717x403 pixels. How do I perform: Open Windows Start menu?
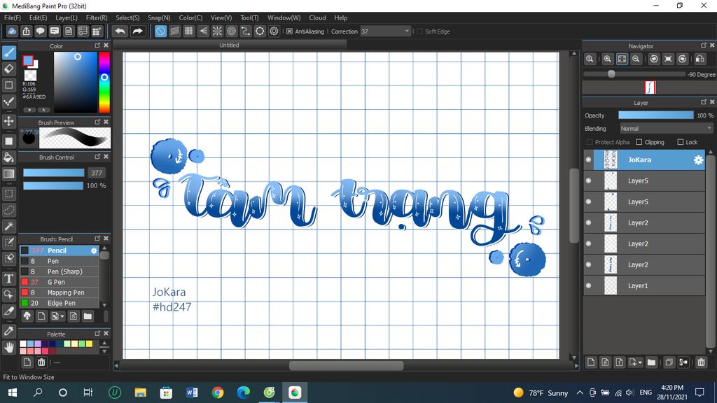(13, 393)
